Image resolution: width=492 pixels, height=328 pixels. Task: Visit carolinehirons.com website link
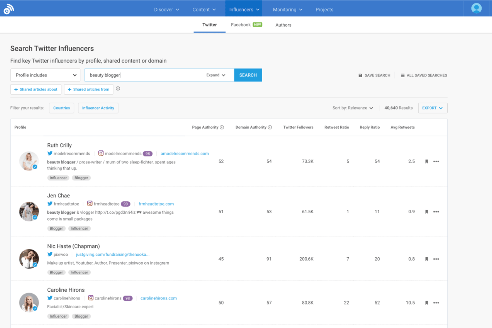pyautogui.click(x=159, y=298)
